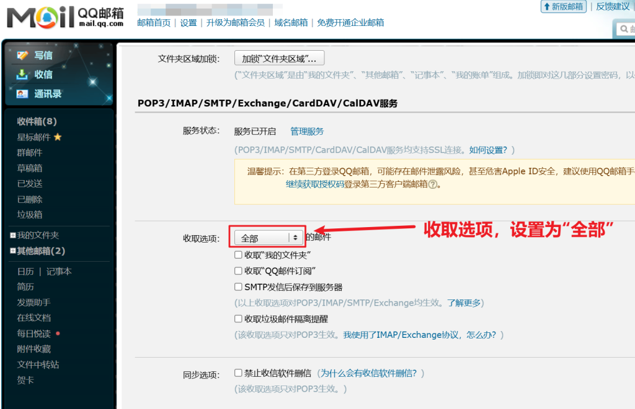This screenshot has width=635, height=409.
Task: Expand the 我的文件夹 tree node
Action: (13, 235)
